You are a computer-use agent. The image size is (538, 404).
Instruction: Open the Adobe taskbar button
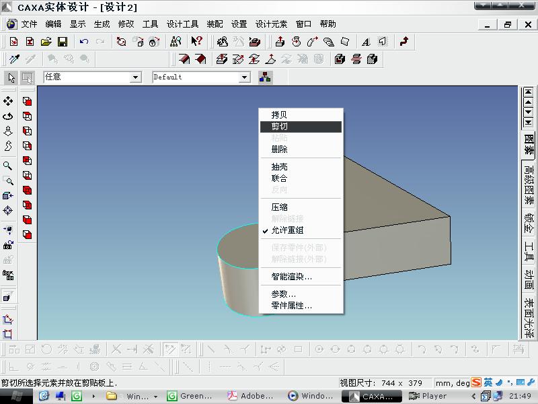pos(250,396)
